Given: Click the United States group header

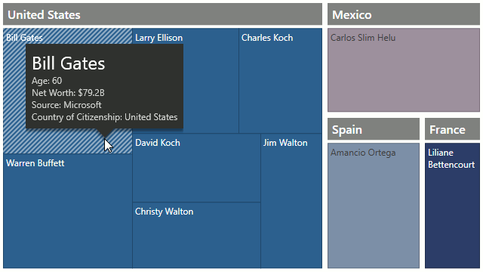Looking at the screenshot, I should coord(163,14).
